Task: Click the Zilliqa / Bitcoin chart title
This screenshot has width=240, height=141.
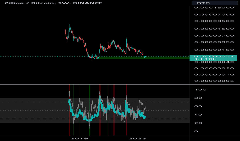Action: (53, 3)
